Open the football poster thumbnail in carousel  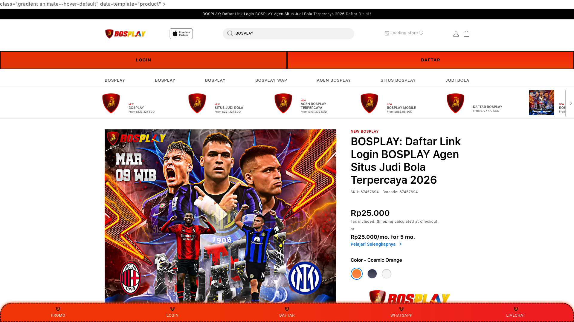pyautogui.click(x=542, y=103)
